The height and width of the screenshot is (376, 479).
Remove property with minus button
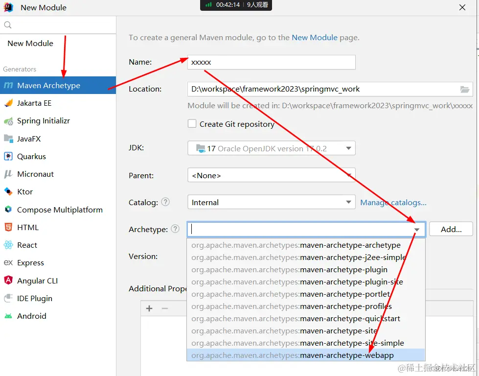tap(165, 308)
